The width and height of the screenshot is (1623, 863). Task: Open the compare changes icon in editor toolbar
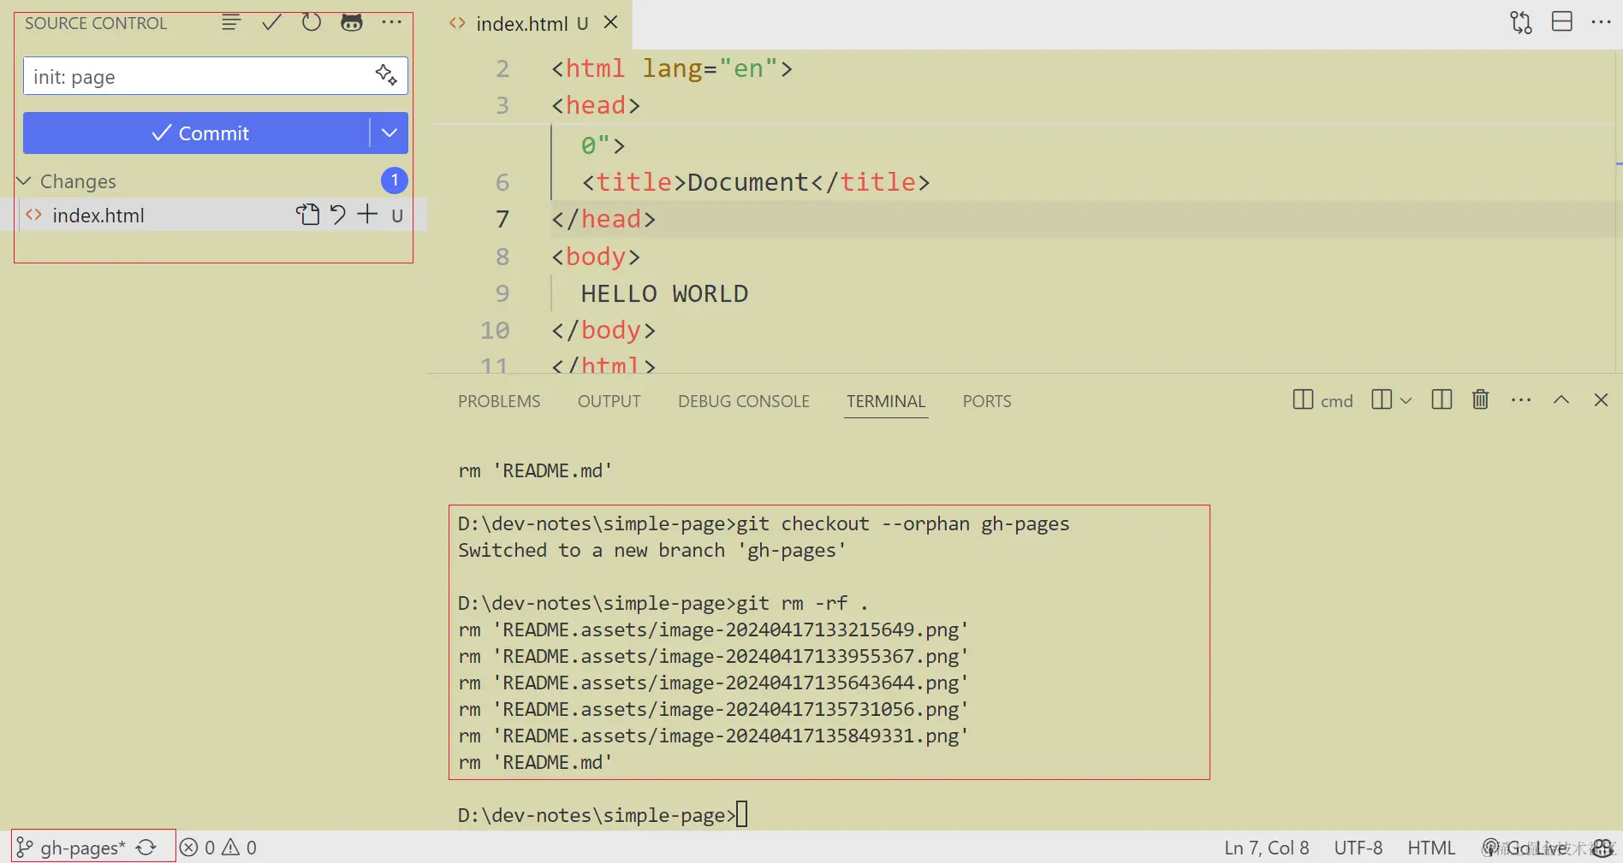[x=1521, y=22]
